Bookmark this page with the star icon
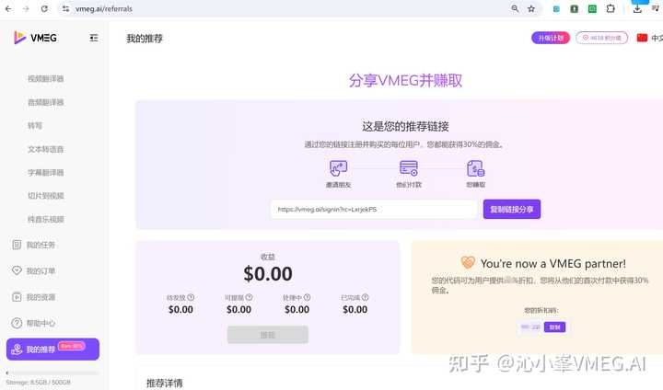 coord(531,8)
